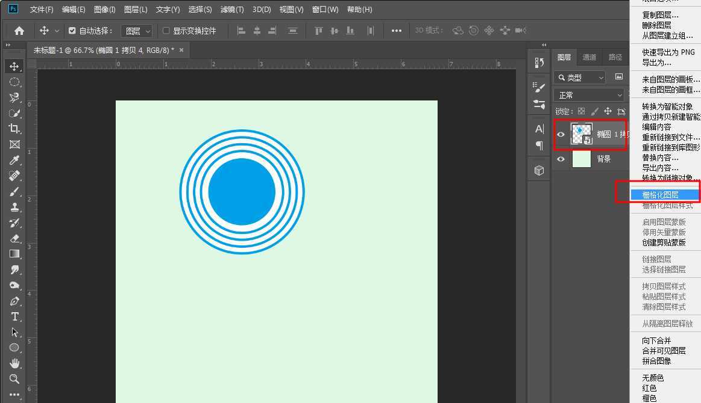Click 创建剪贴蒙版 in the context menu
The height and width of the screenshot is (403, 701).
[664, 242]
